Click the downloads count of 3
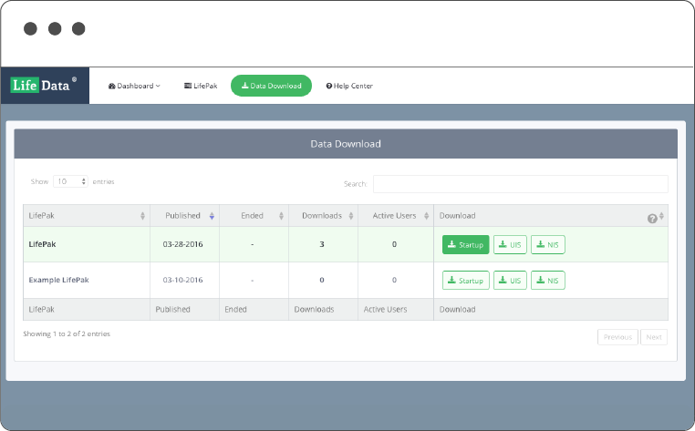This screenshot has height=431, width=695. tap(322, 244)
